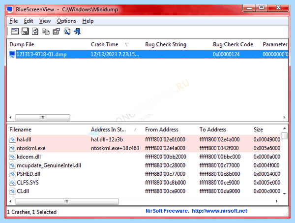The height and width of the screenshot is (223, 295).
Task: Click the Exit toolbar icon
Action: pyautogui.click(x=77, y=32)
